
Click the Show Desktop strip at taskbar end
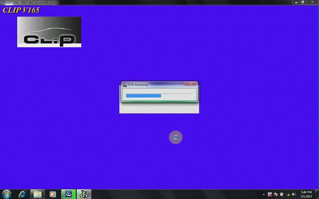pyautogui.click(x=317, y=194)
